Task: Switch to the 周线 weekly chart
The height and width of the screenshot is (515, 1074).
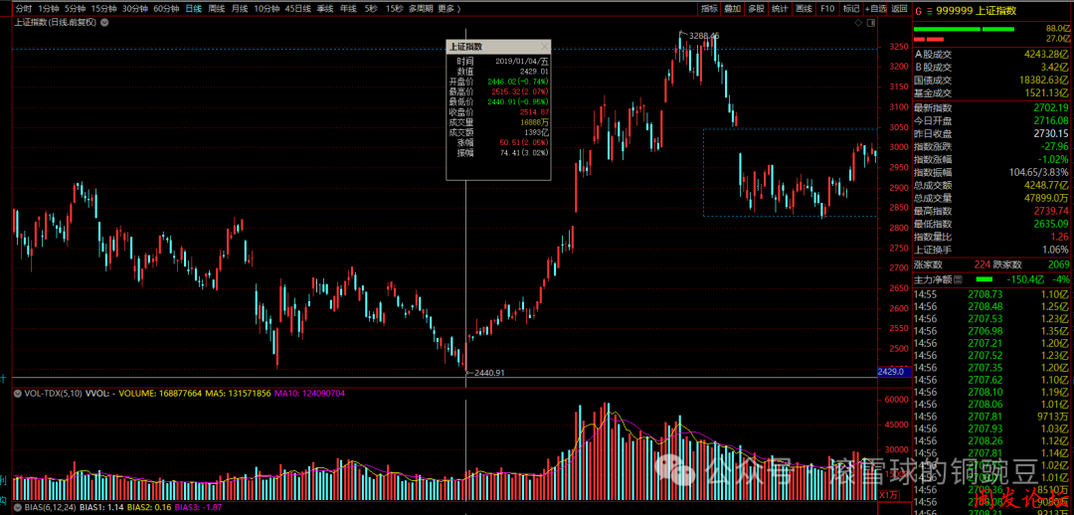Action: click(217, 8)
